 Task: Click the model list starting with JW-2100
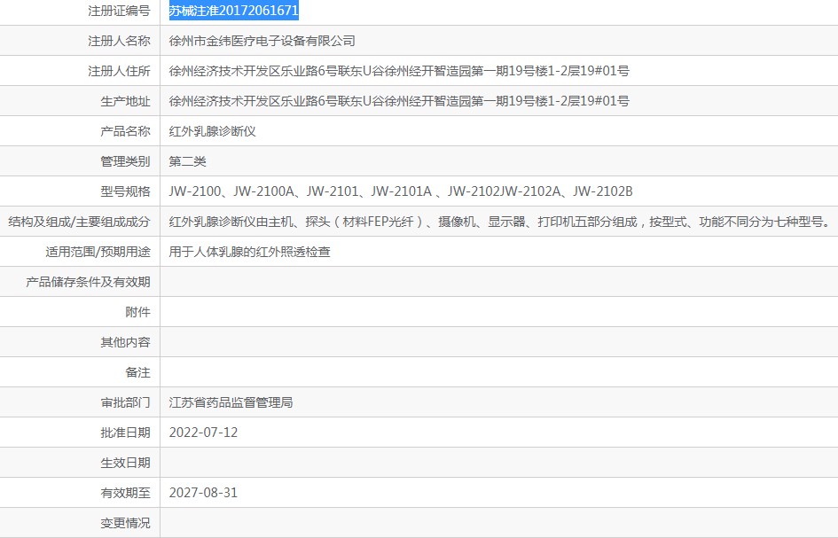point(401,191)
